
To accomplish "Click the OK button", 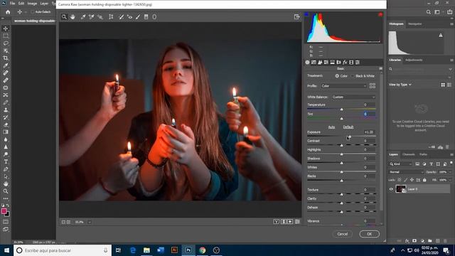I will click(369, 234).
